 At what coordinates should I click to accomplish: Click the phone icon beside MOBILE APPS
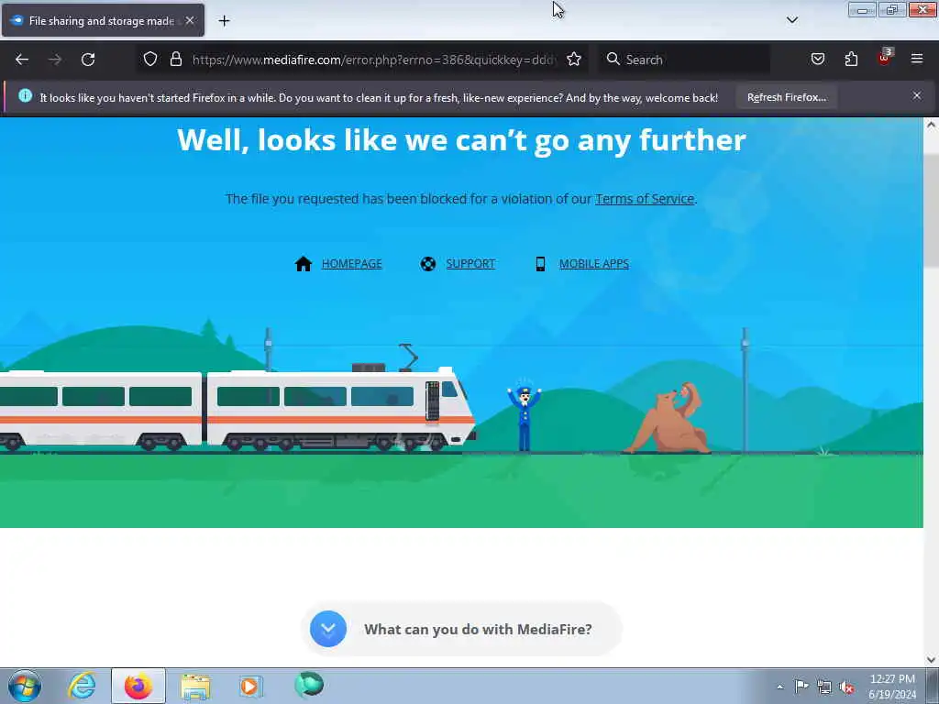point(540,263)
